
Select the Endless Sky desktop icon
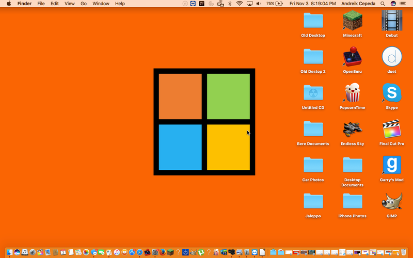353,128
